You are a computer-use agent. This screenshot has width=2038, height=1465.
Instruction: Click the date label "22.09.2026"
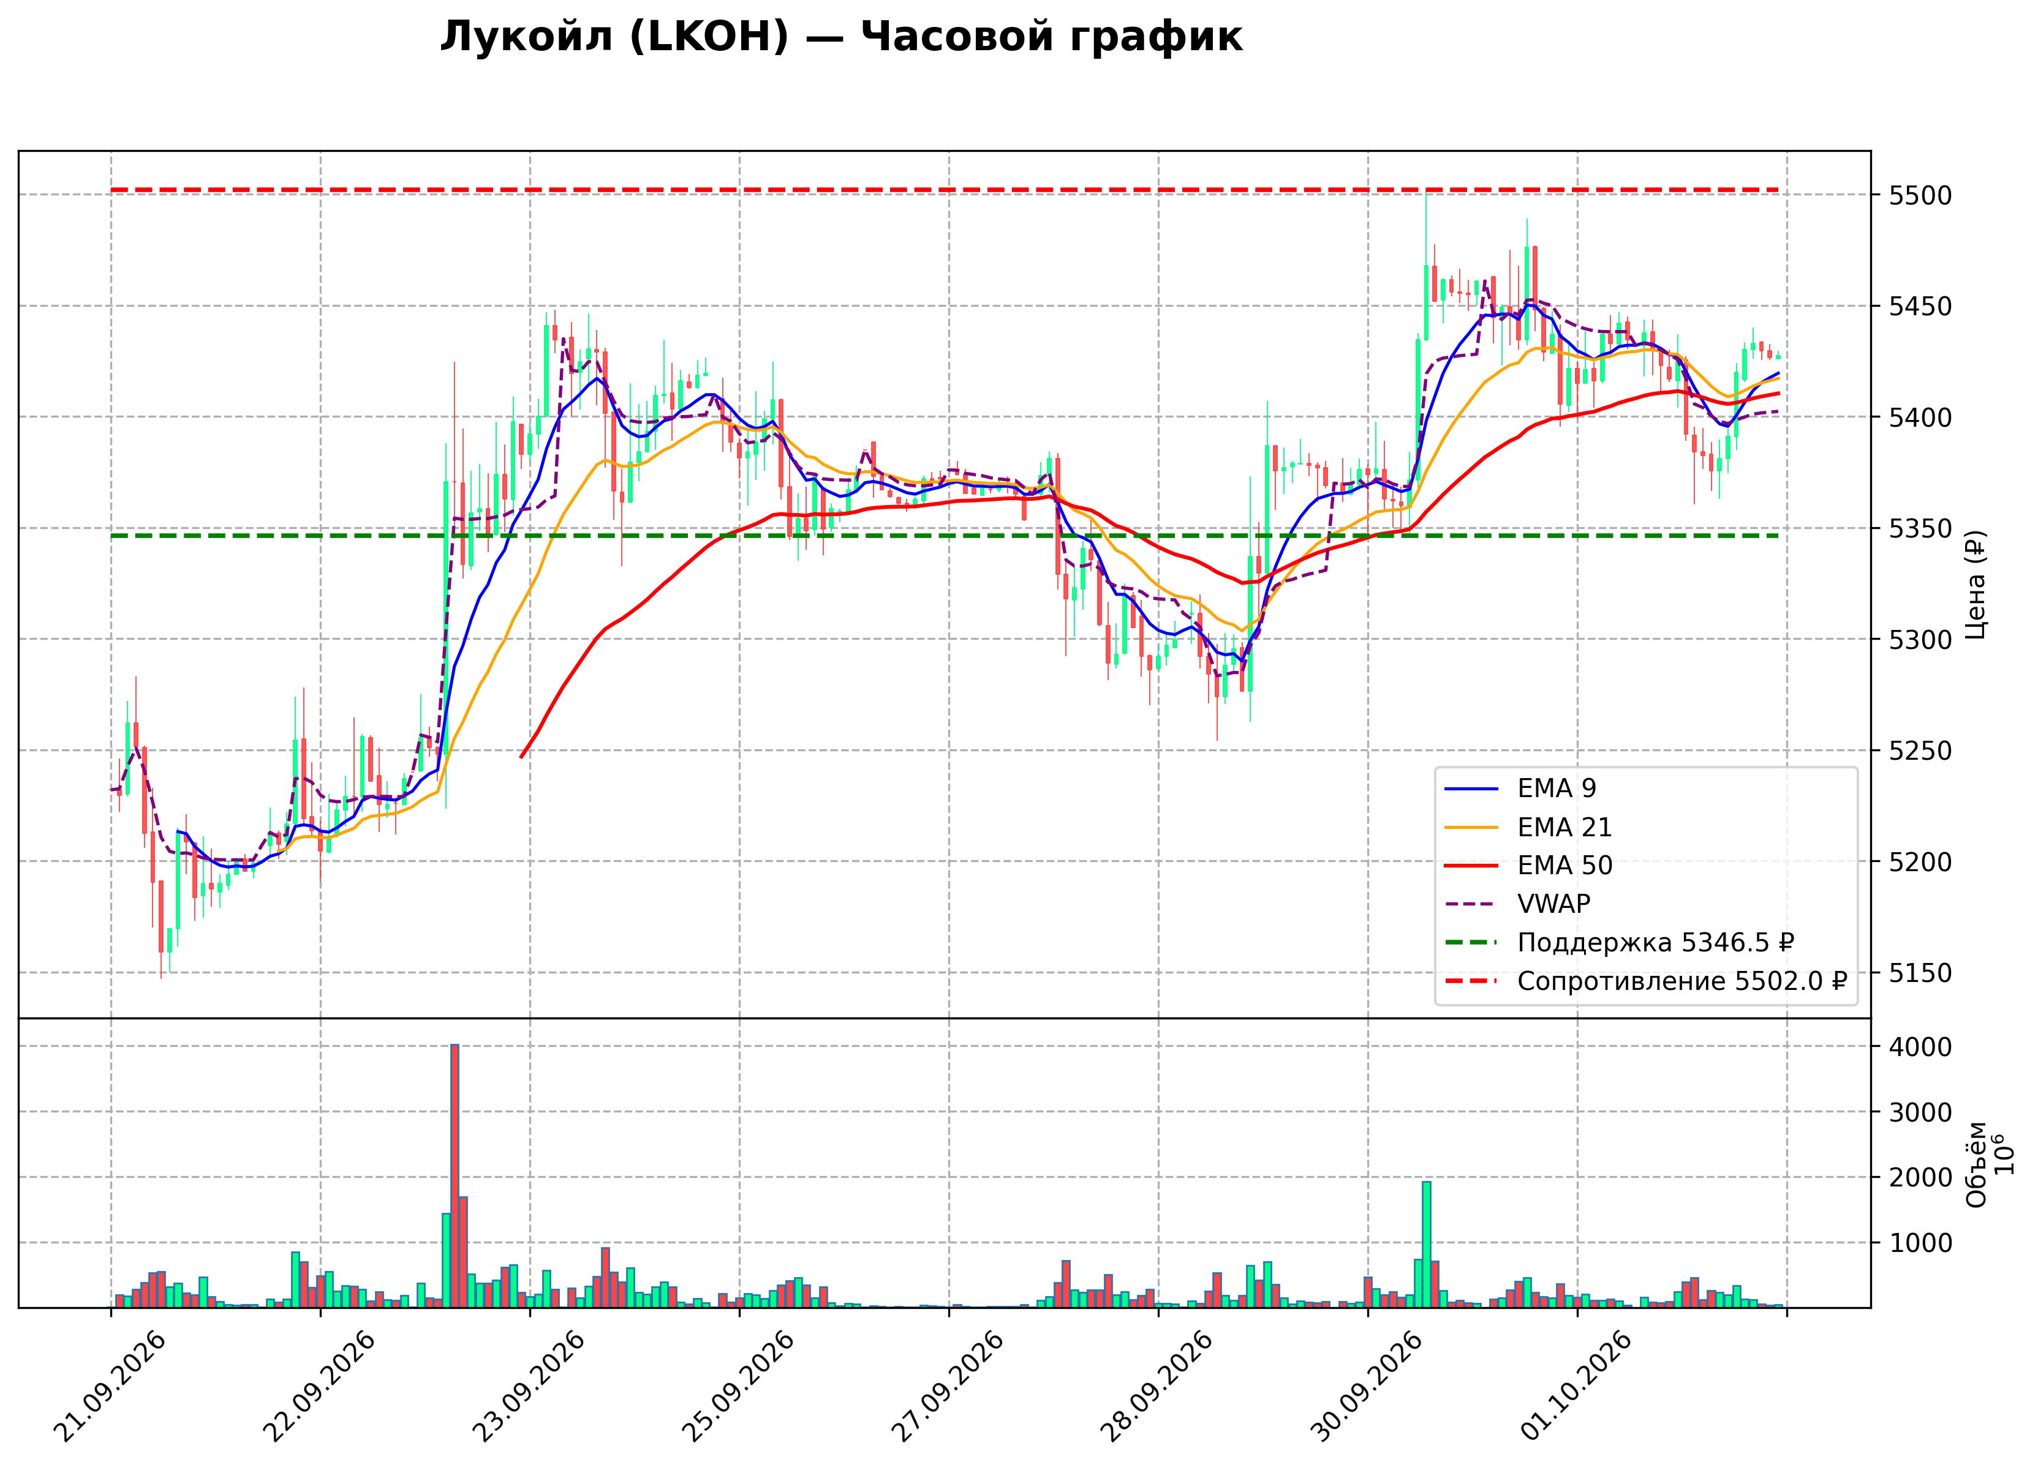click(319, 1388)
